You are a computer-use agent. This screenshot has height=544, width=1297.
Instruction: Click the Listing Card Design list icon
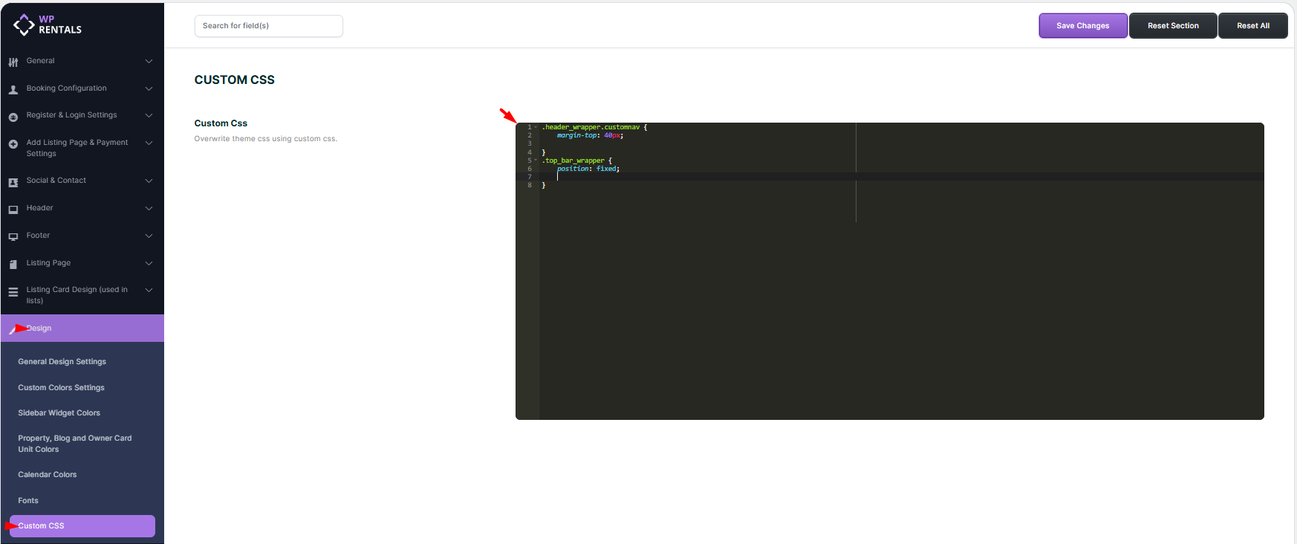coord(13,292)
